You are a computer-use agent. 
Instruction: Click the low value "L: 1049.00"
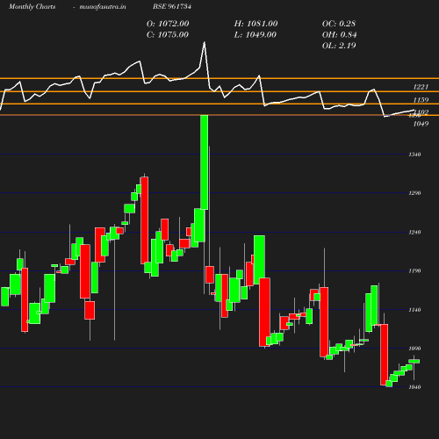[x=255, y=35]
